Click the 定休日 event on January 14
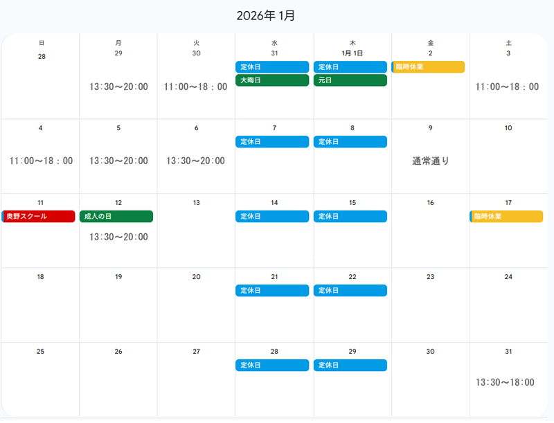The height and width of the screenshot is (423, 554). tap(272, 217)
